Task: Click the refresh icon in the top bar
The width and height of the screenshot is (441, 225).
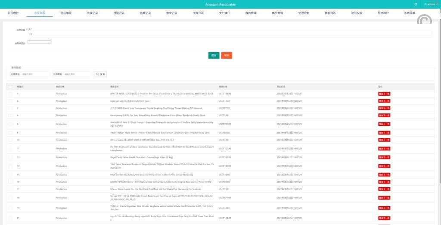Action: 416,4
